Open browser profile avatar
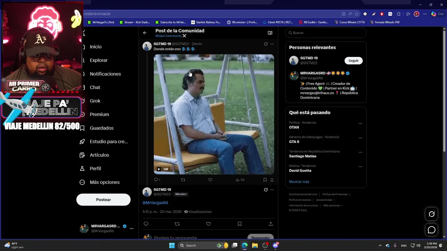Image resolution: width=447 pixels, height=251 pixels. (416, 14)
